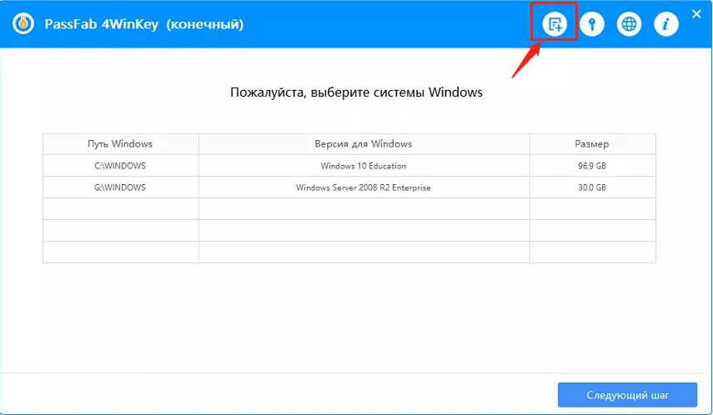Click the 'Пожалуйста, выберите системы Windows' heading
This screenshot has width=713, height=415.
click(356, 92)
